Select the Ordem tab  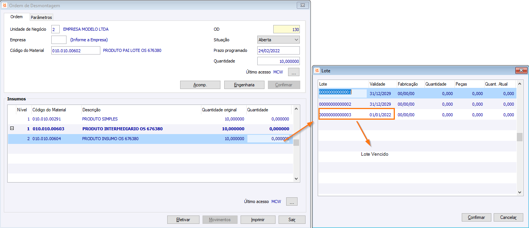pos(16,17)
